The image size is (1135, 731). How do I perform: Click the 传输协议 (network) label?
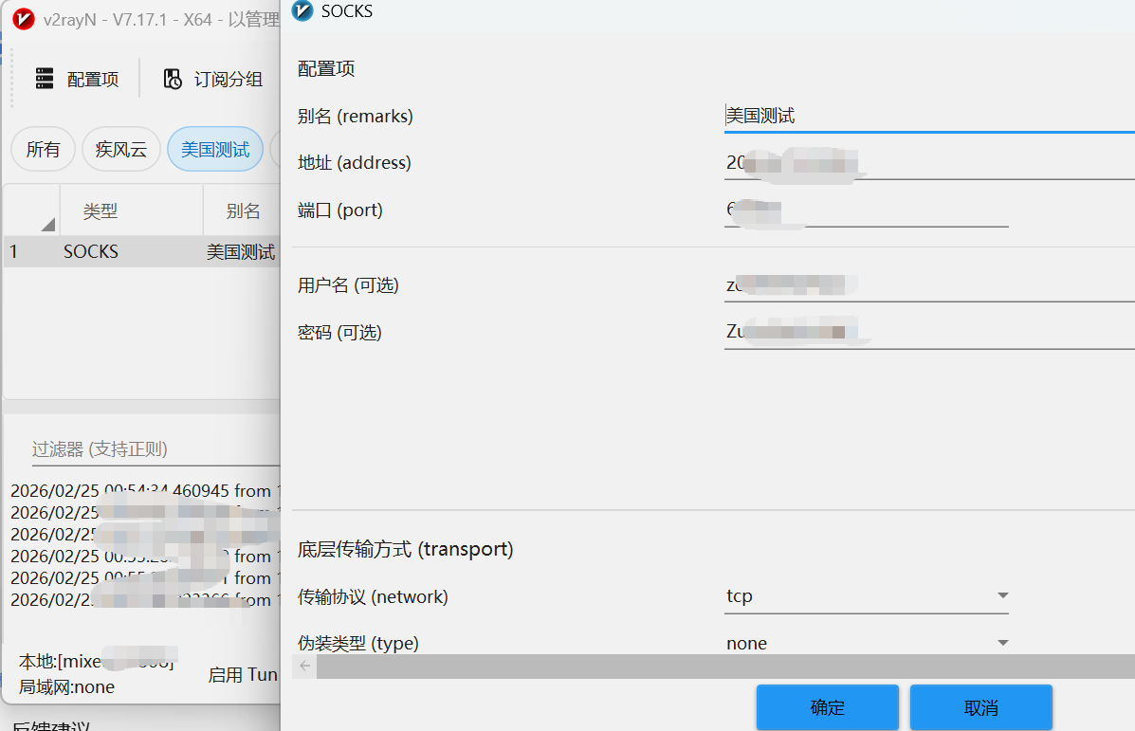click(373, 597)
